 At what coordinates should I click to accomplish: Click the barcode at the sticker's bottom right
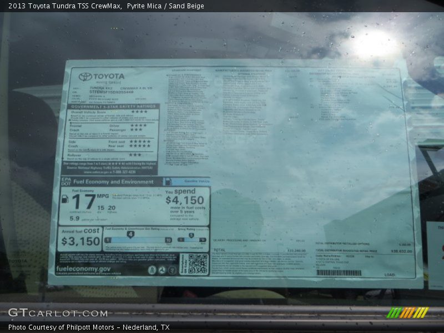coord(339,273)
